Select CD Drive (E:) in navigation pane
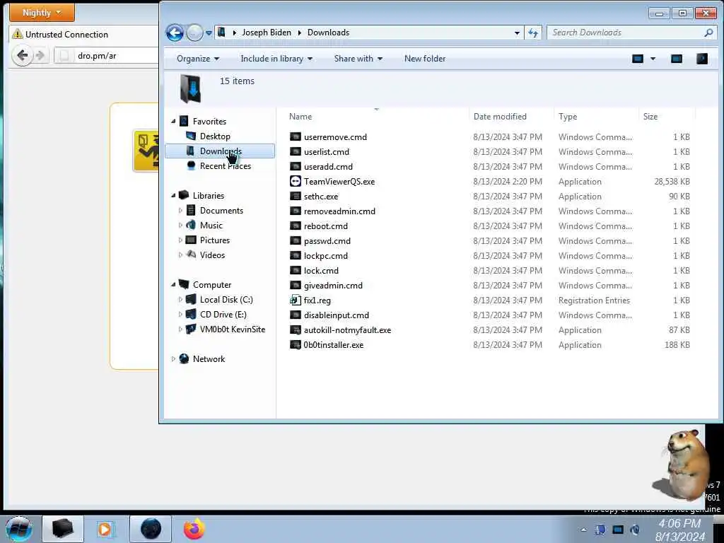The image size is (724, 543). (x=223, y=315)
